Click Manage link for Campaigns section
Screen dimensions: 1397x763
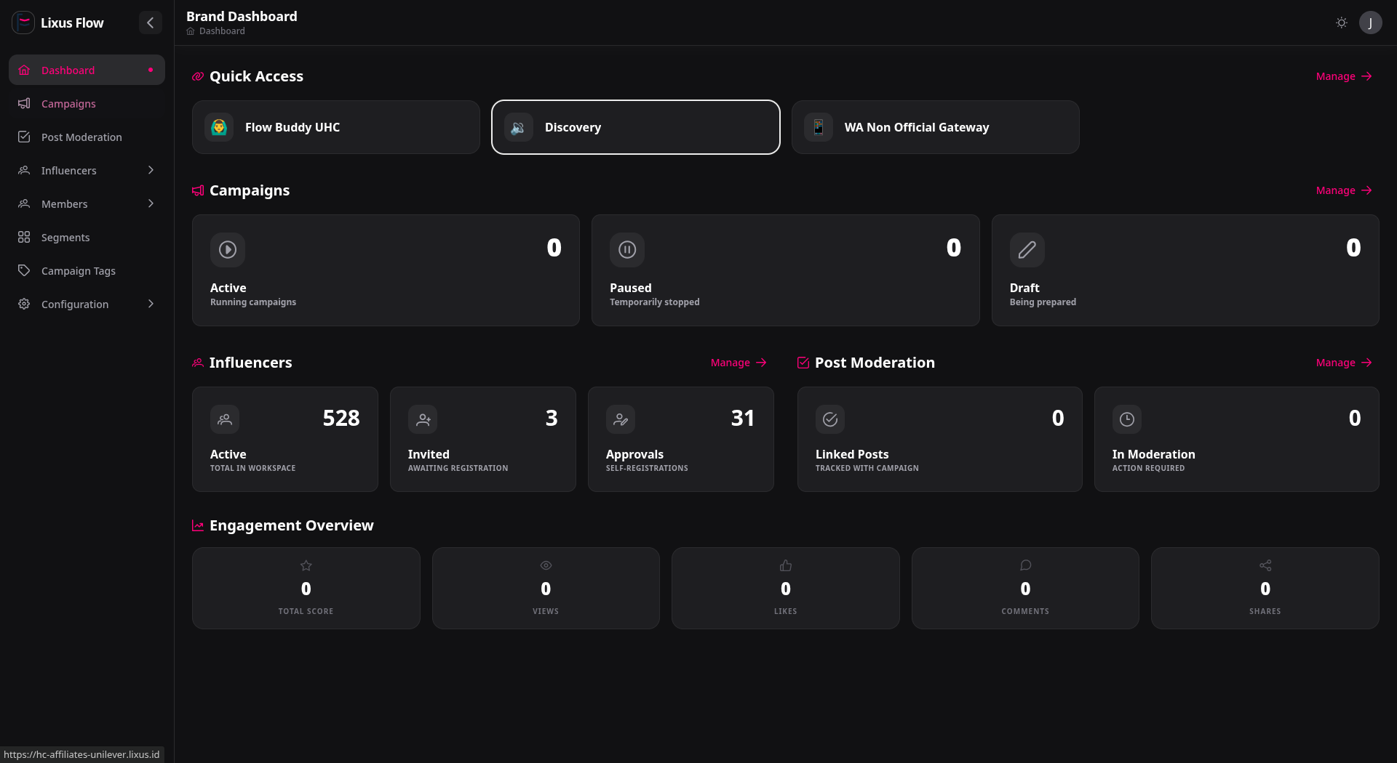click(x=1343, y=190)
